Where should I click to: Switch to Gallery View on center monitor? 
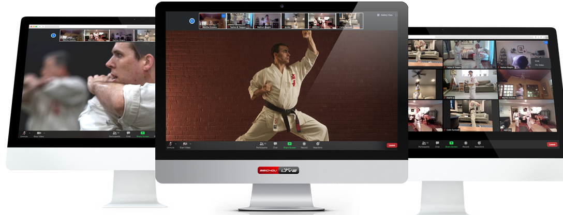pyautogui.click(x=384, y=15)
